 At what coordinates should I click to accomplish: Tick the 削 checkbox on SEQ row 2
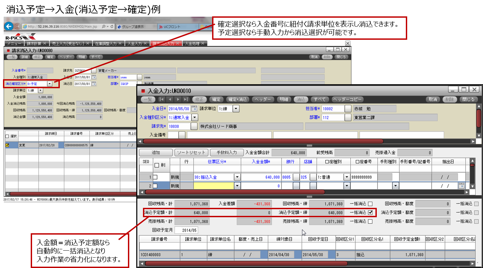point(155,186)
